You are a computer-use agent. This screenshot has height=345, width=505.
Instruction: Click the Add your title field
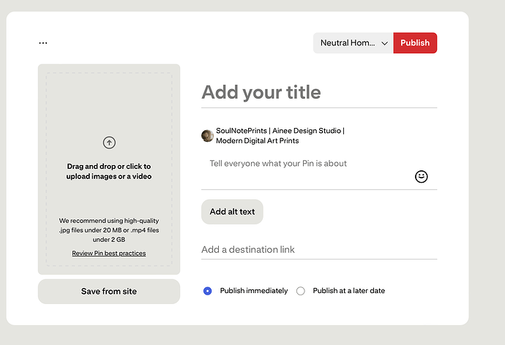pyautogui.click(x=319, y=92)
